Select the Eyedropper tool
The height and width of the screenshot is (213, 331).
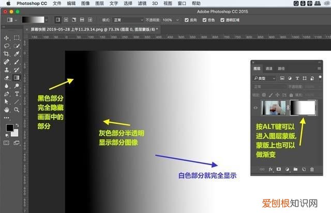pyautogui.click(x=17, y=54)
